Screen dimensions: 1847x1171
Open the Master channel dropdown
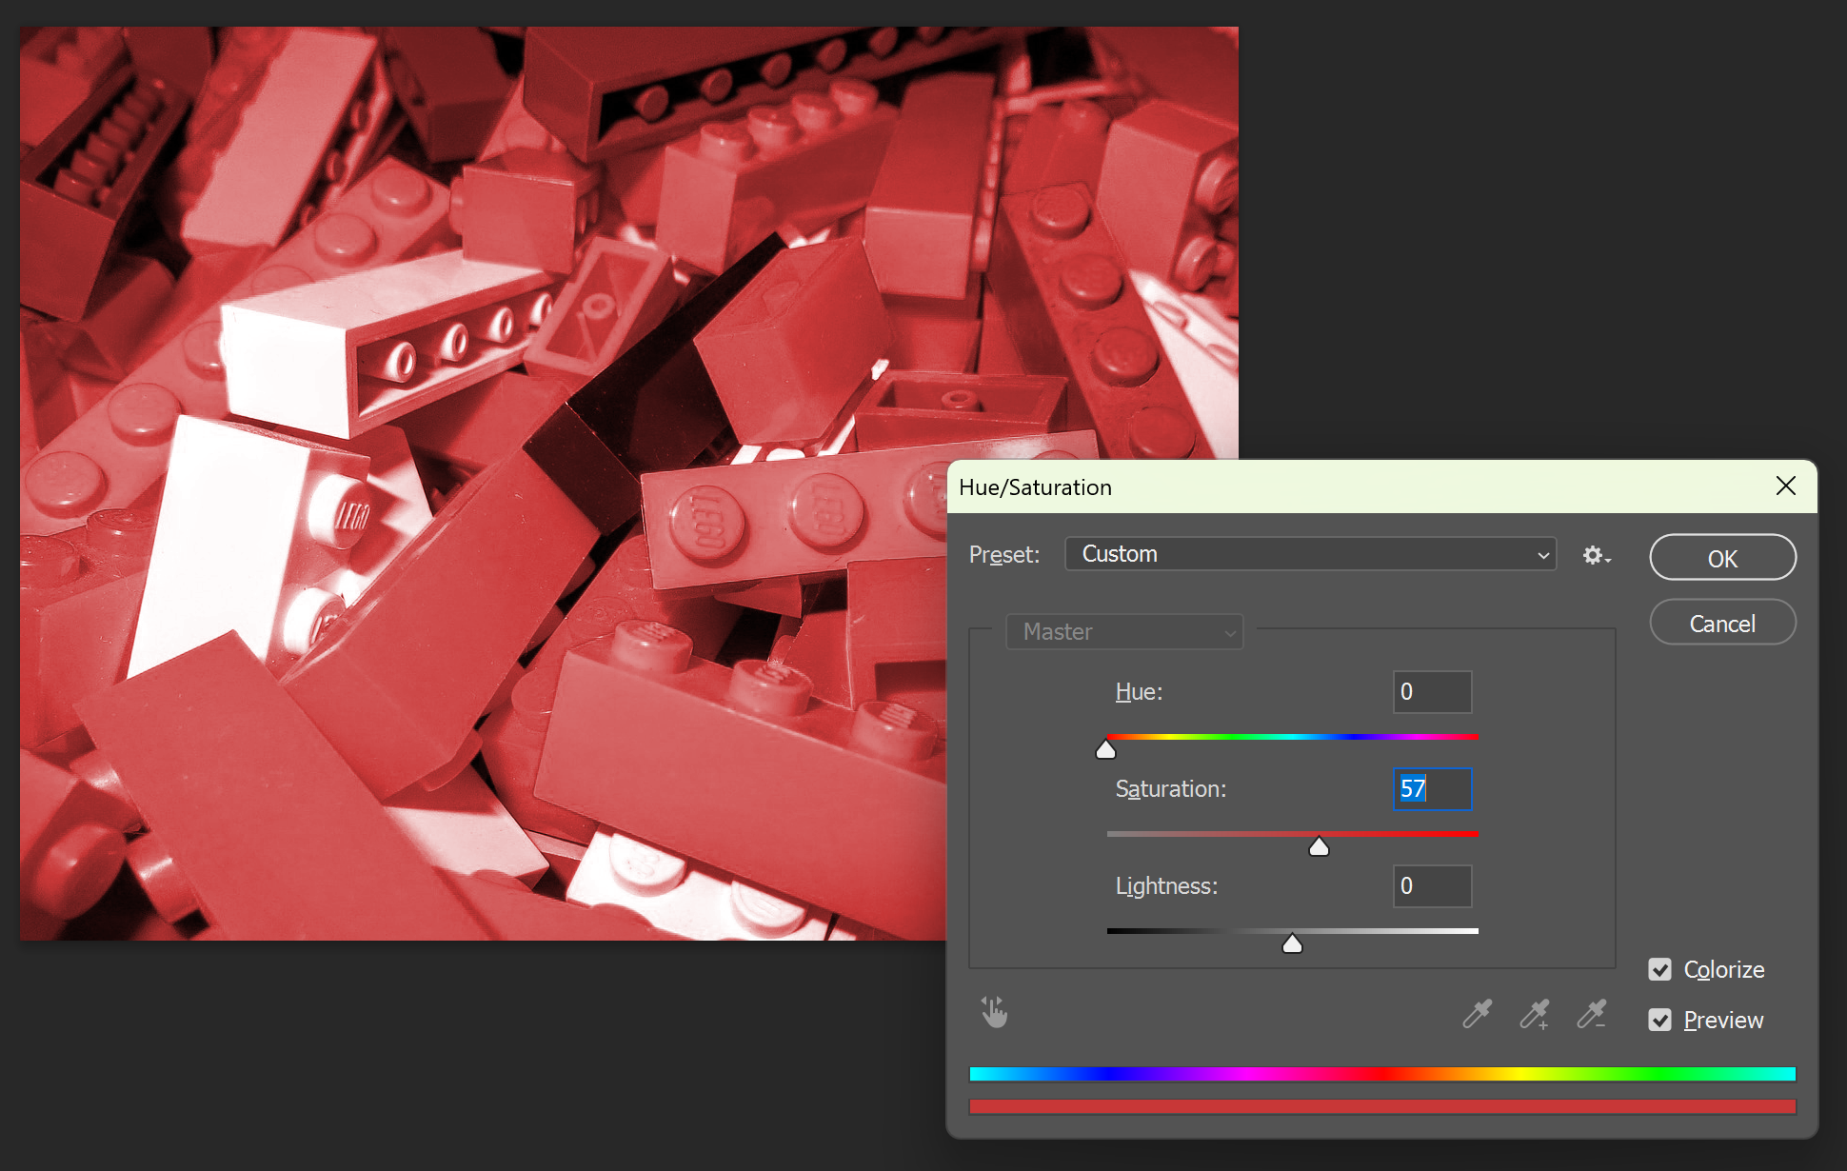point(1124,632)
